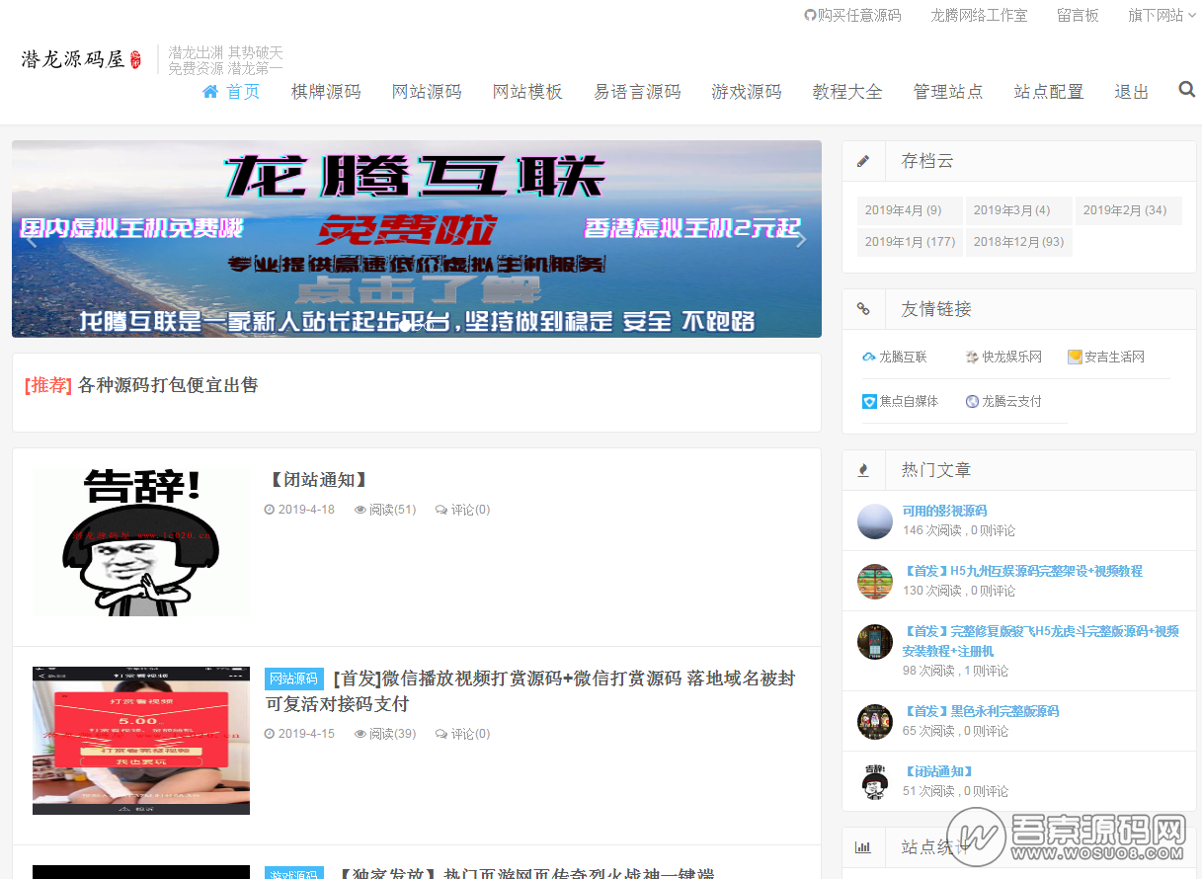Click the 快龙娱乐网 favicon icon
1202x879 pixels.
(x=972, y=358)
